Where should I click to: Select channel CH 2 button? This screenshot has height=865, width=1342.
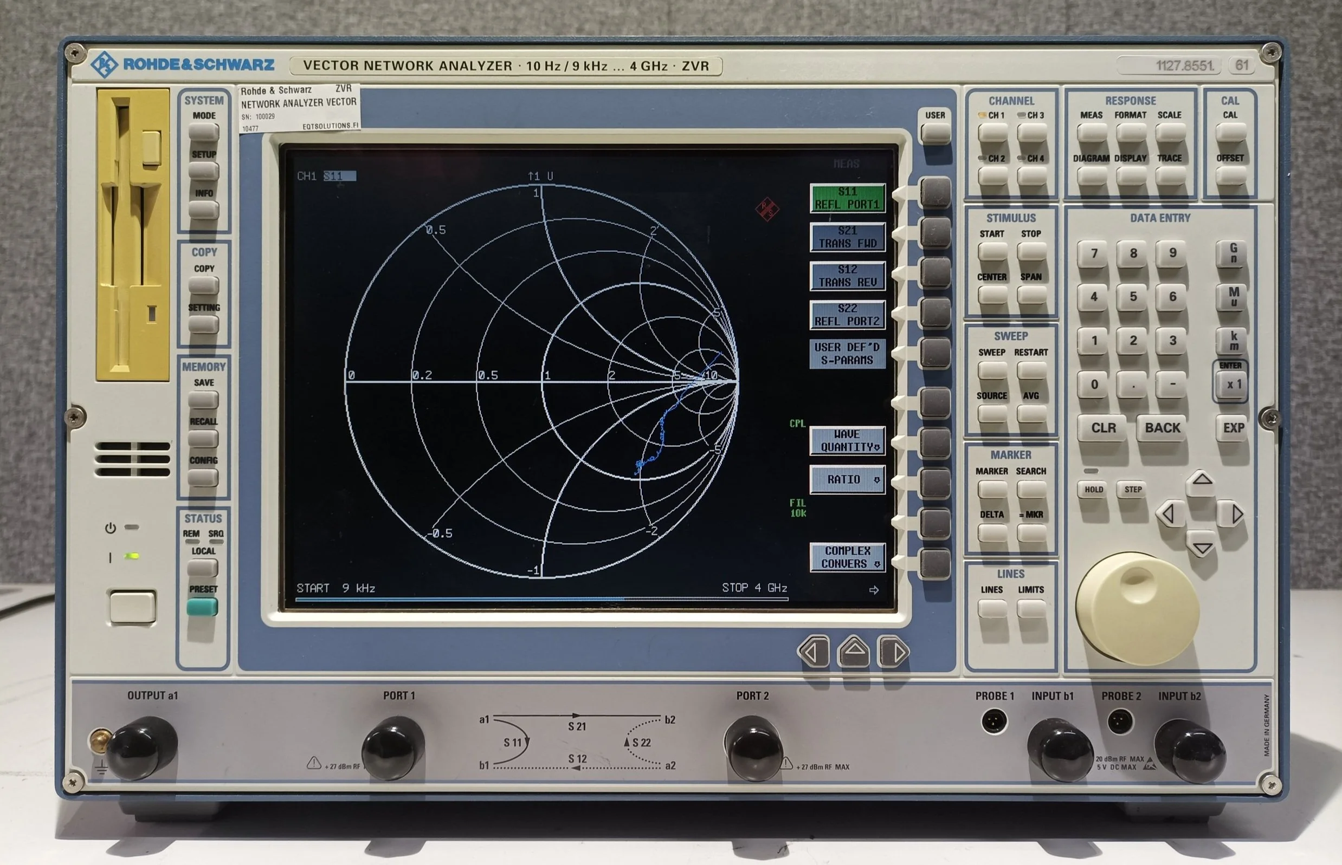point(992,176)
